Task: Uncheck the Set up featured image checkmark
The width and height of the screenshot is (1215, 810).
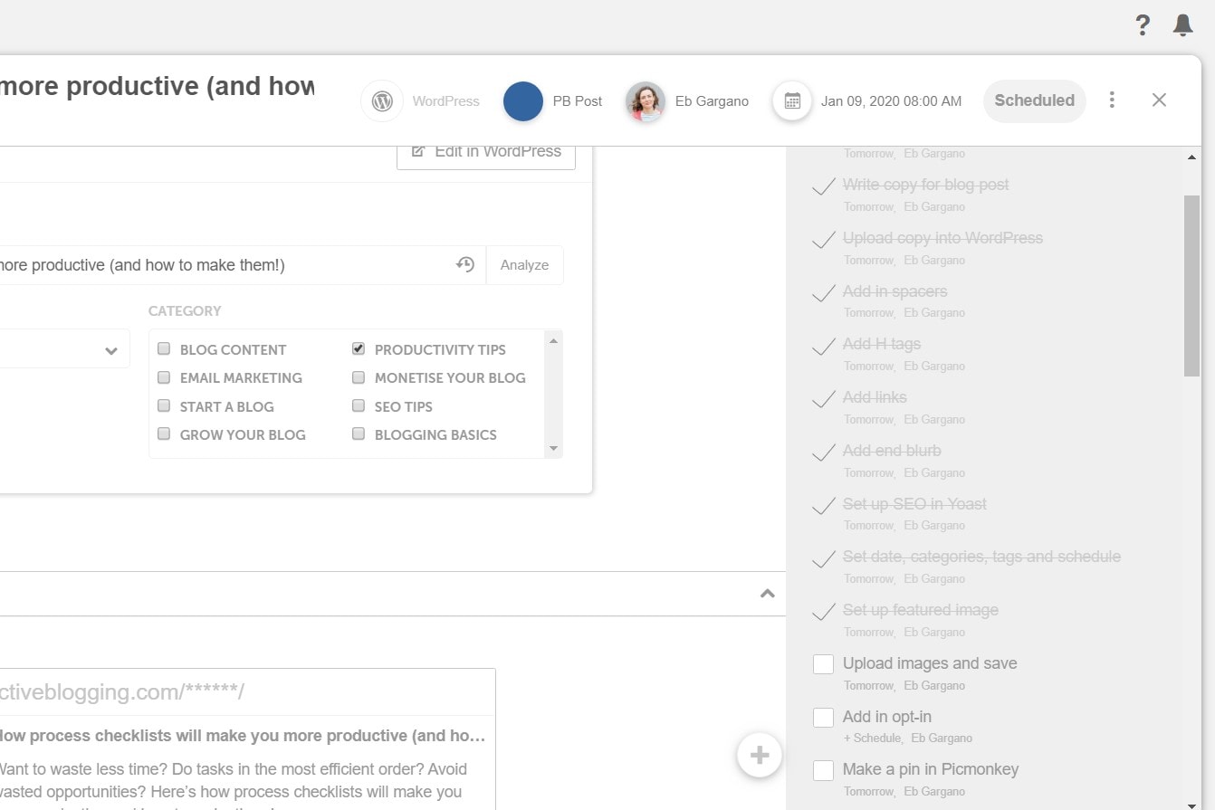Action: [x=823, y=612]
